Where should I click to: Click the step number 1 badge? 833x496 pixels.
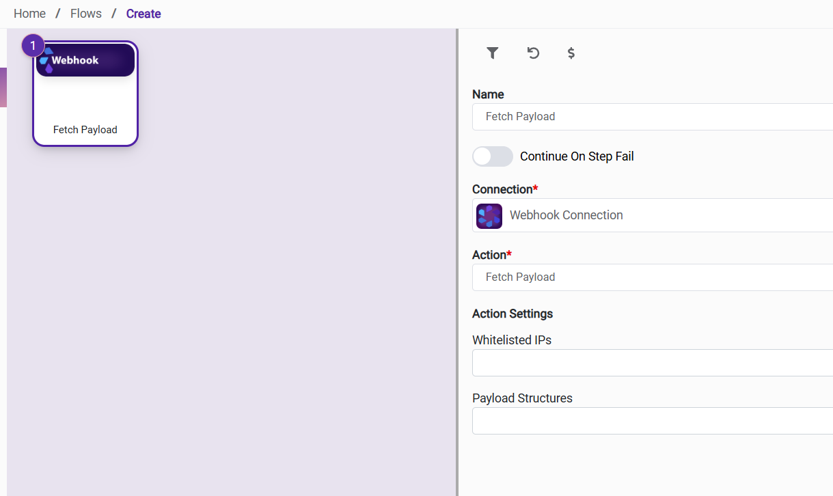pyautogui.click(x=33, y=46)
